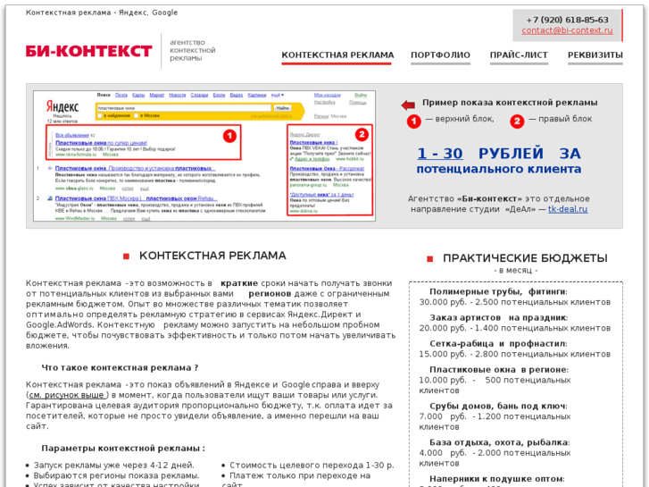649x487 pixels.
Task: Click the "агентство контекстной рекламы" tagline
Action: (193, 50)
